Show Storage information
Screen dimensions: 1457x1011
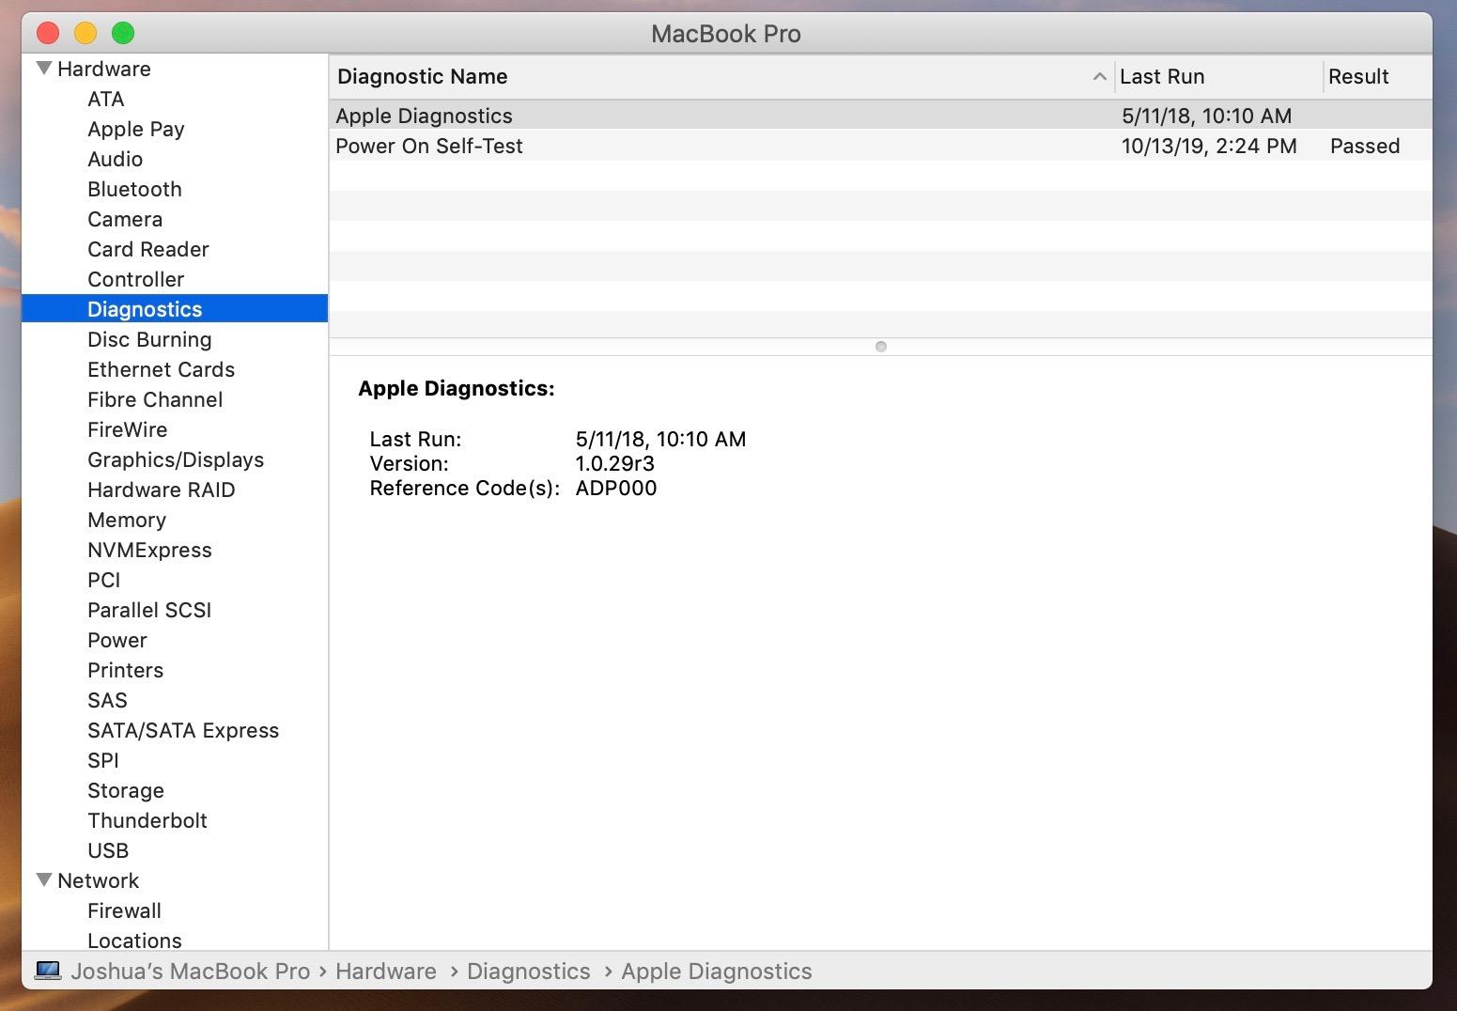(126, 790)
